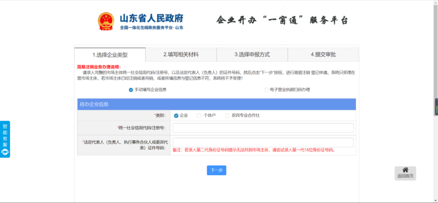Image resolution: width=438 pixels, height=203 pixels.
Task: Switch to the 2.填写相关材料 tab
Action: point(181,55)
